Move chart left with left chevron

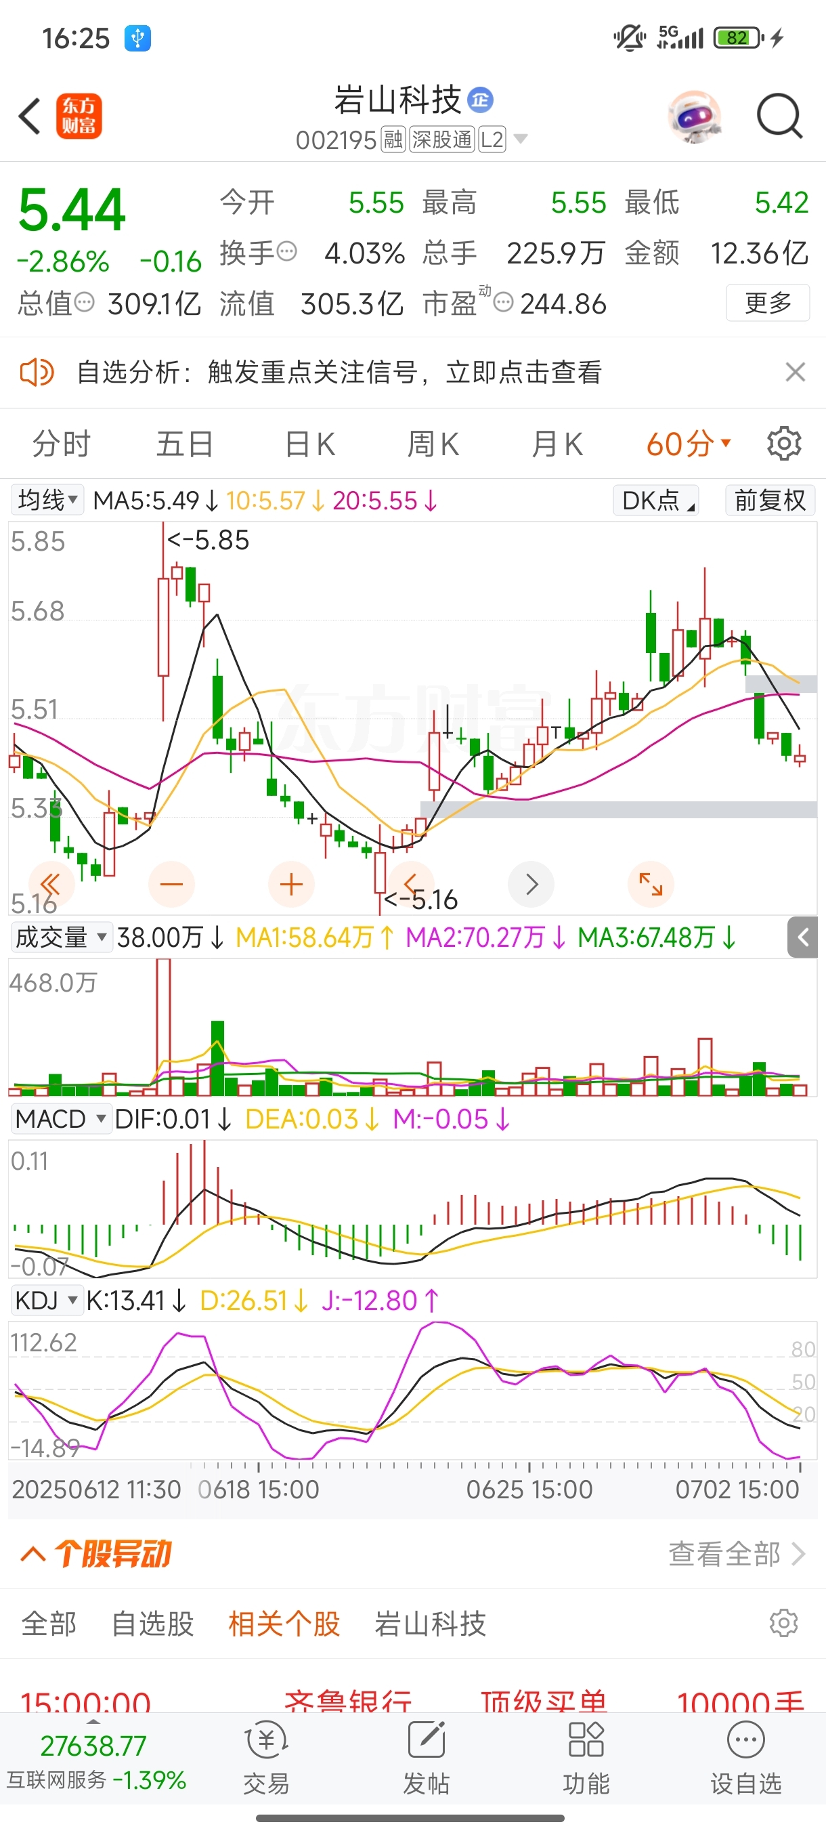coord(410,885)
